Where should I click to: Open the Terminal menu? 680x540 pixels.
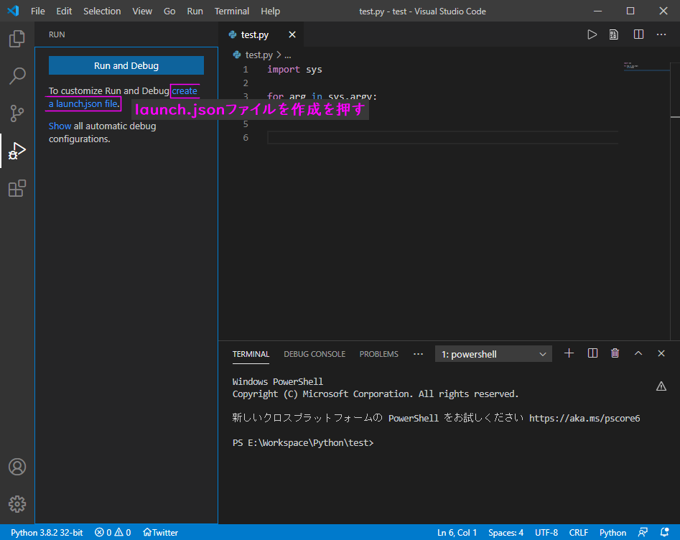click(232, 11)
